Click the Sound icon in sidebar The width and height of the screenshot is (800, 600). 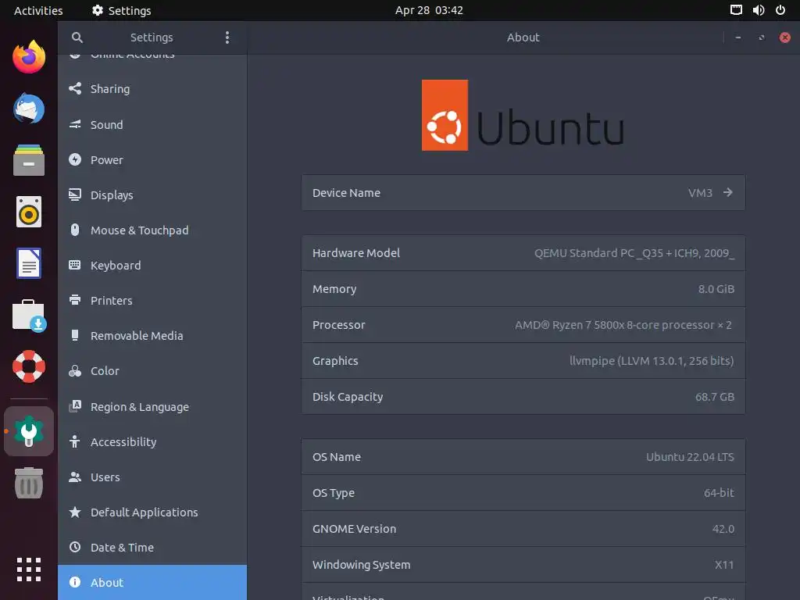(x=75, y=124)
